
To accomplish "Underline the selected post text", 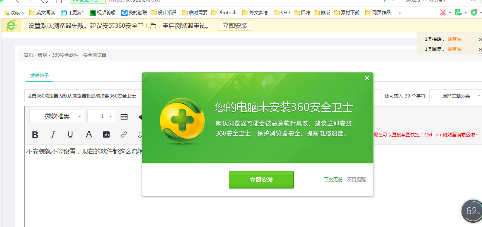I will coord(70,135).
